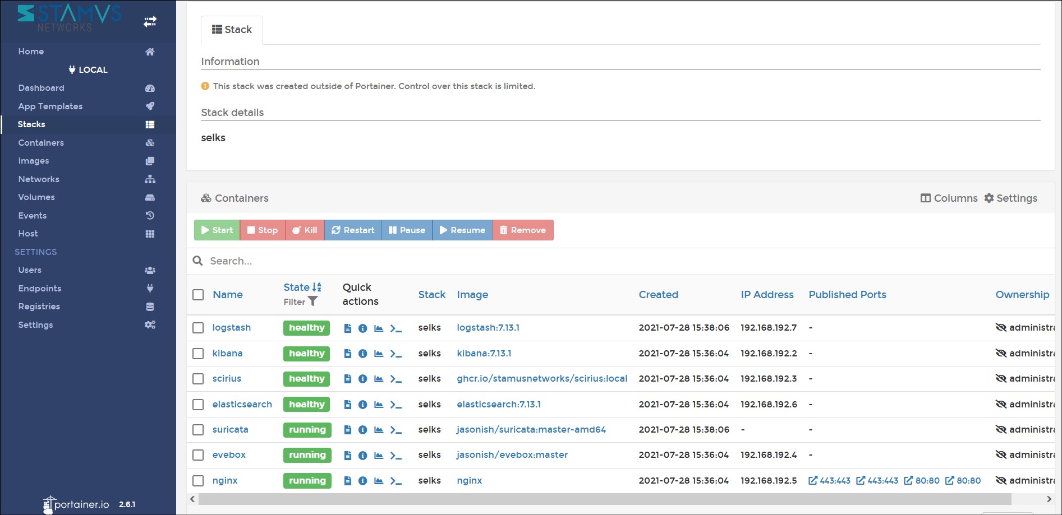
Task: Open the logstash container link
Action: (x=231, y=328)
